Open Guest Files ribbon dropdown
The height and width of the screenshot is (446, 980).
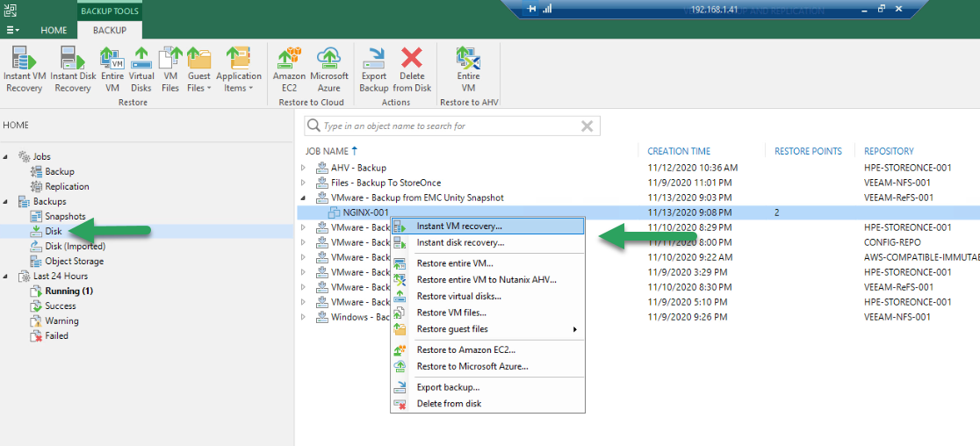click(x=199, y=69)
